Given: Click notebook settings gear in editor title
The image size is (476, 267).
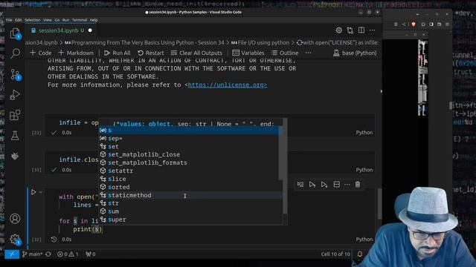Looking at the screenshot, I should tap(339, 30).
